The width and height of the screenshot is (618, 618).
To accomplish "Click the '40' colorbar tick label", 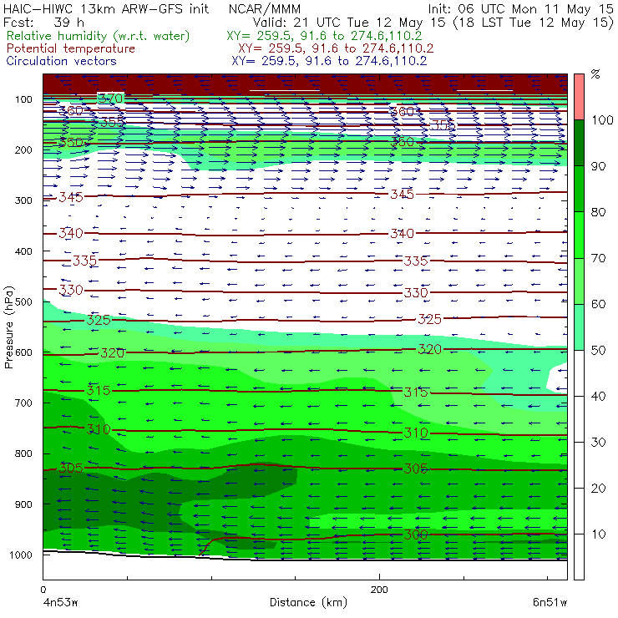I will tap(598, 397).
